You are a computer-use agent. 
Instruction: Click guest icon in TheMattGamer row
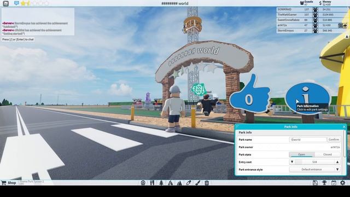(315, 15)
